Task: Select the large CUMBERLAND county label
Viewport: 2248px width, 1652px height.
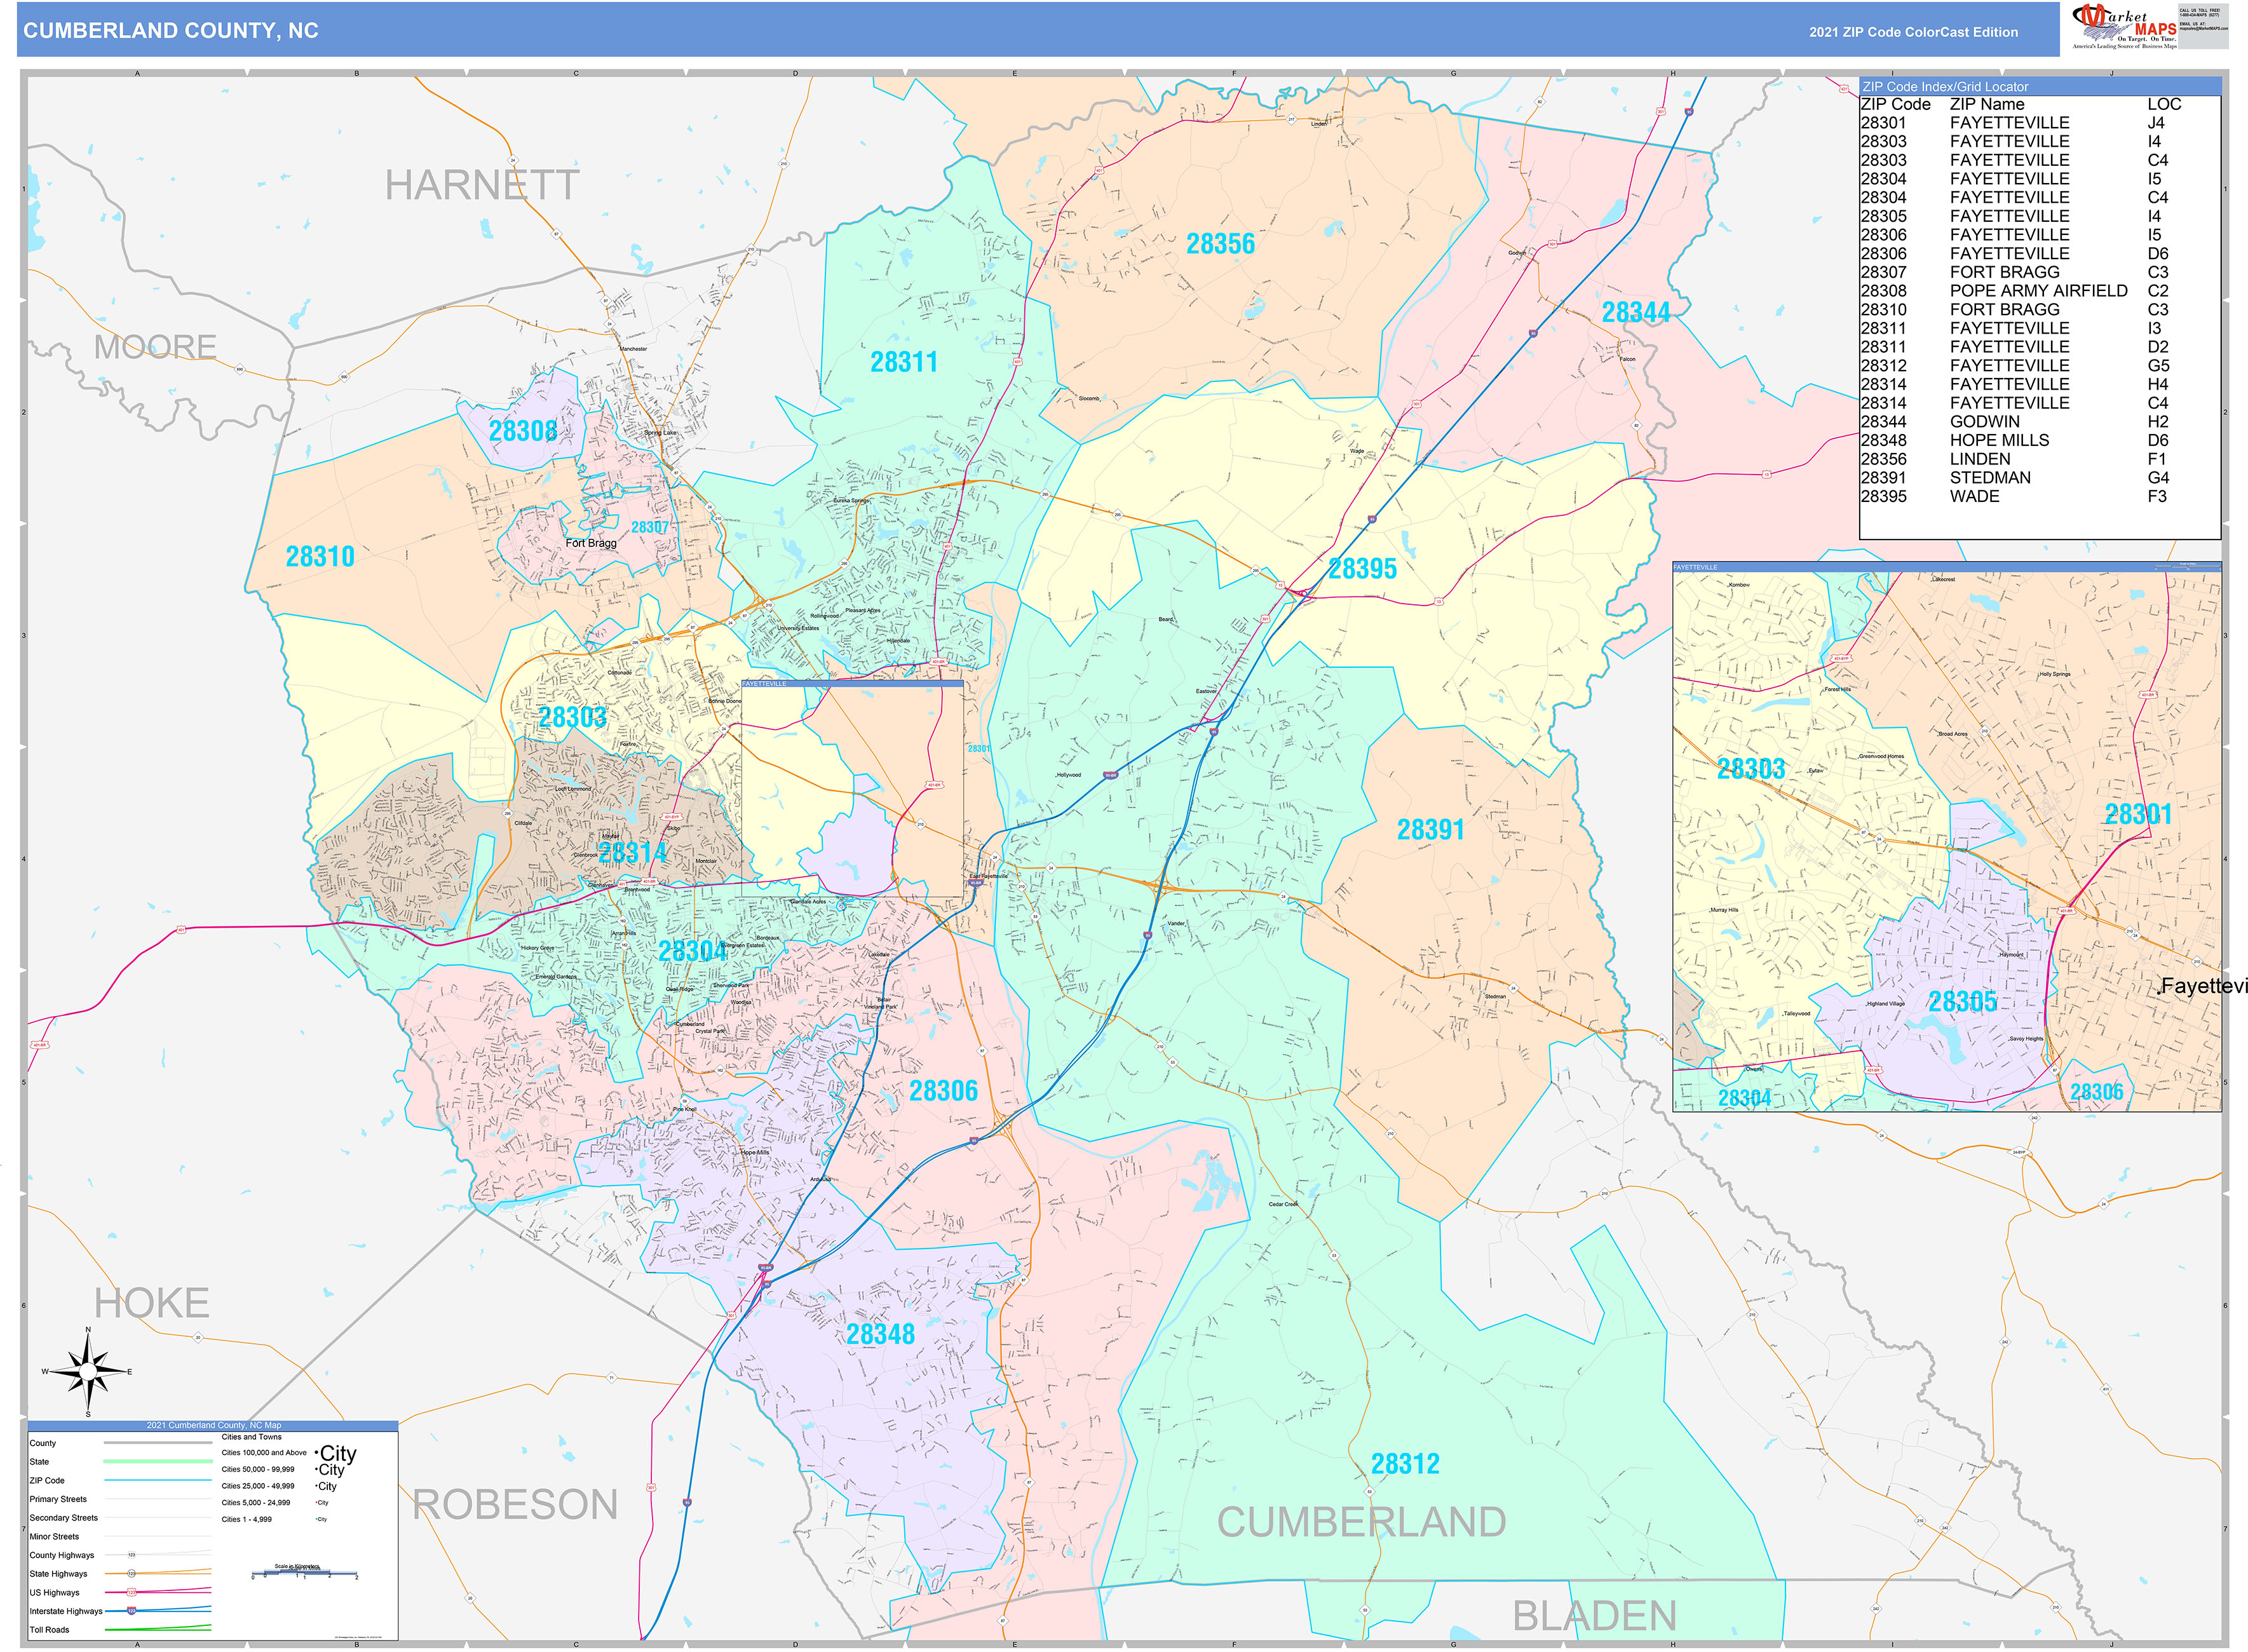Action: coord(1361,1522)
